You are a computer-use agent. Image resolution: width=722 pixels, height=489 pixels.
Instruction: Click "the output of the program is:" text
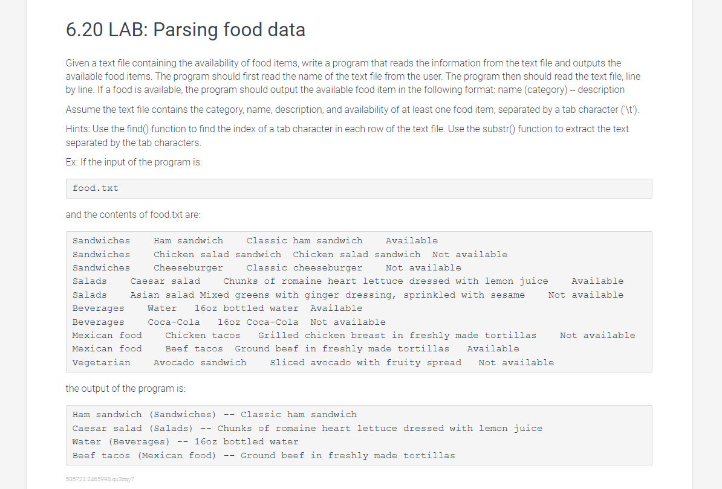point(125,389)
